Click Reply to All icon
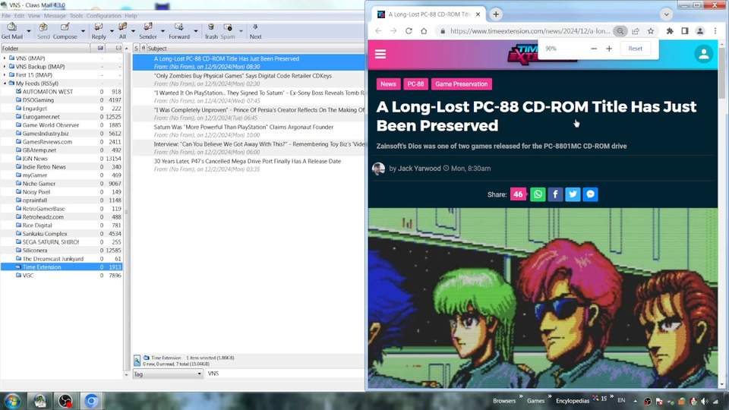The height and width of the screenshot is (410, 729). click(x=122, y=27)
